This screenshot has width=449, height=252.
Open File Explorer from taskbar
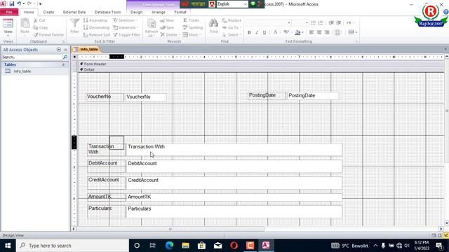point(185,246)
